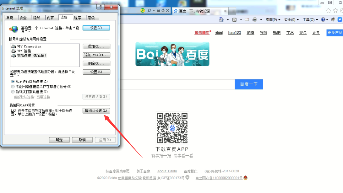Click the printer icon in command bar

click(x=255, y=20)
